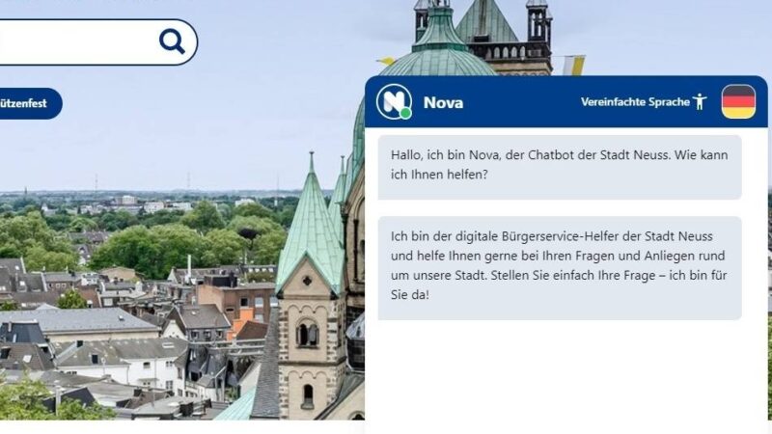Open the Schützenfest quick link pill

[27, 103]
